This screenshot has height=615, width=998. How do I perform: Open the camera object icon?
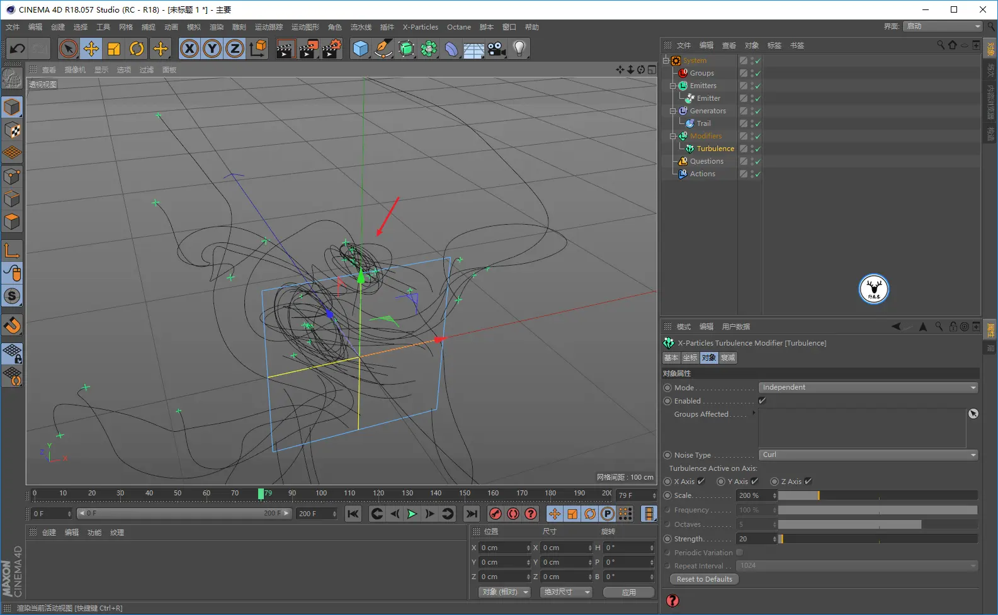(x=497, y=48)
